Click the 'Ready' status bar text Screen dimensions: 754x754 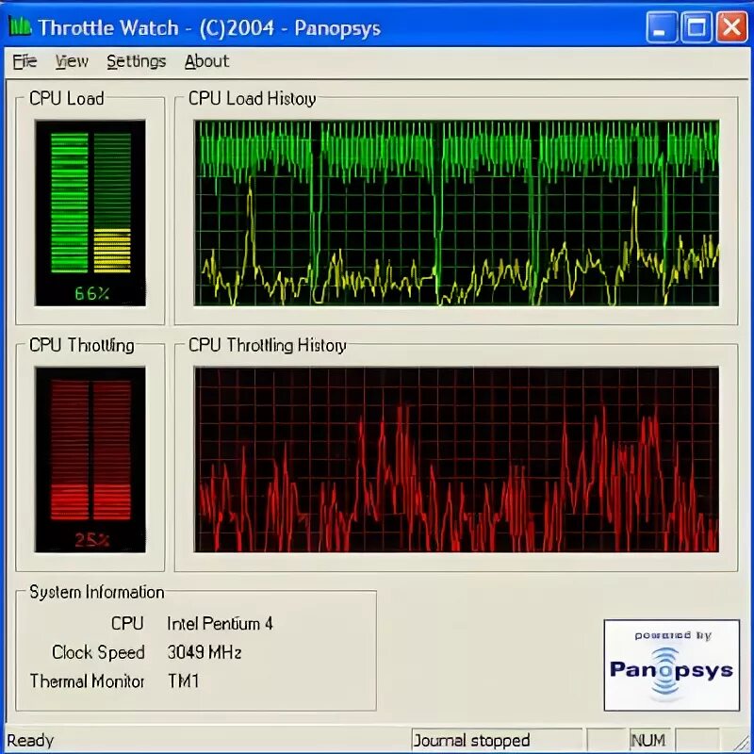30,741
